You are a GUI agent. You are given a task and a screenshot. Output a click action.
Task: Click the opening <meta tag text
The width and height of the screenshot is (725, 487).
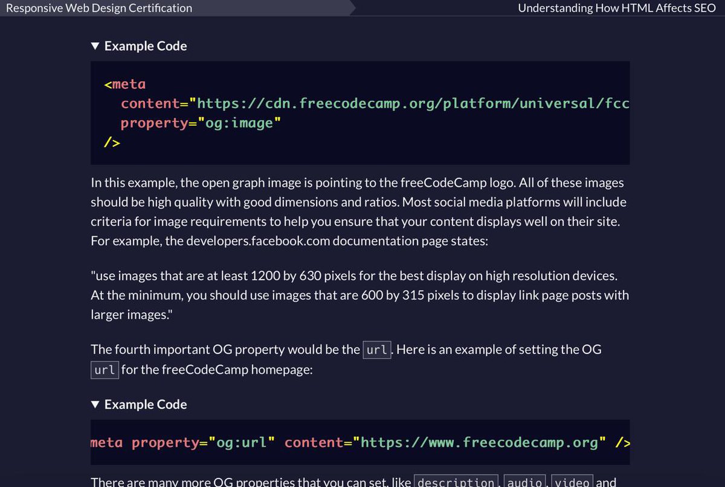click(x=124, y=83)
